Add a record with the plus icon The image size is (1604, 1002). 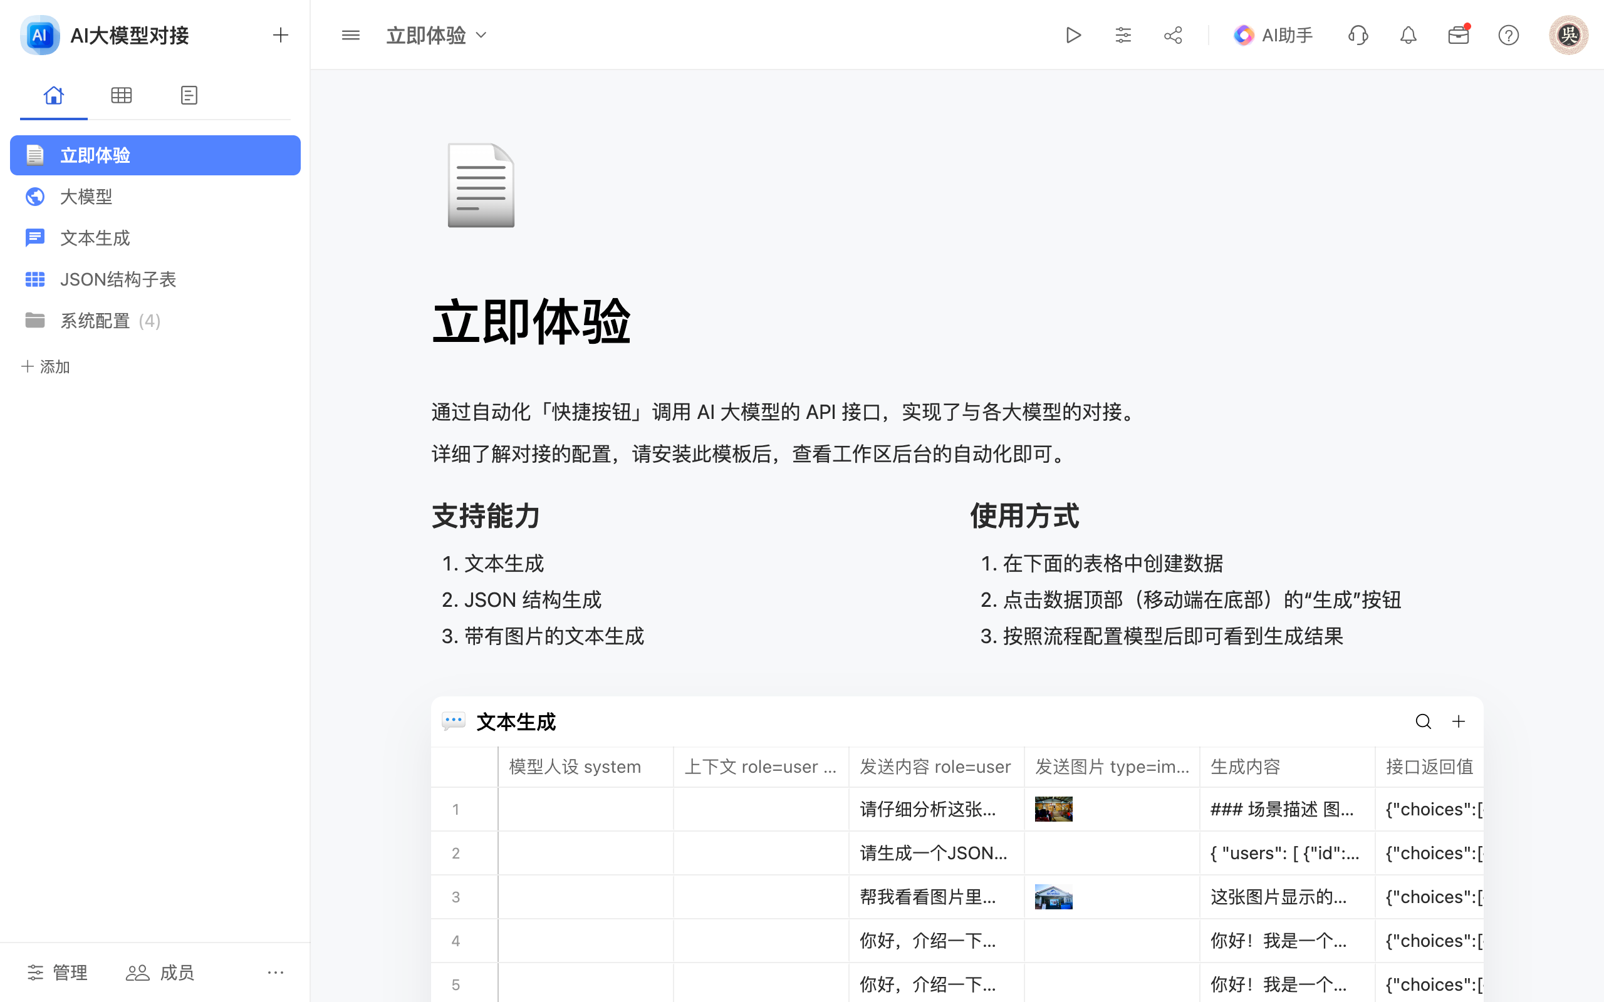(1458, 721)
